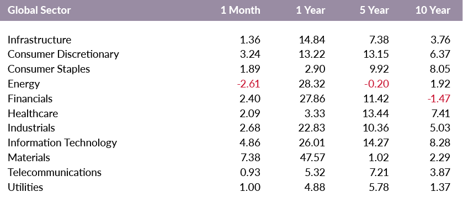Select the Infrastructure row label
Viewport: 463px width, 214px height.
(x=39, y=40)
